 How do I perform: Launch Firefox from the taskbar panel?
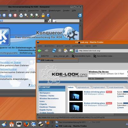[x=26, y=124]
